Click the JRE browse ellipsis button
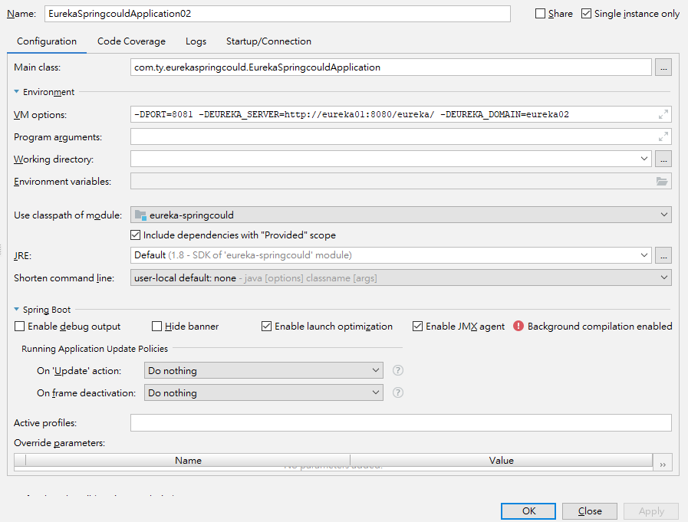688x522 pixels. click(x=663, y=255)
